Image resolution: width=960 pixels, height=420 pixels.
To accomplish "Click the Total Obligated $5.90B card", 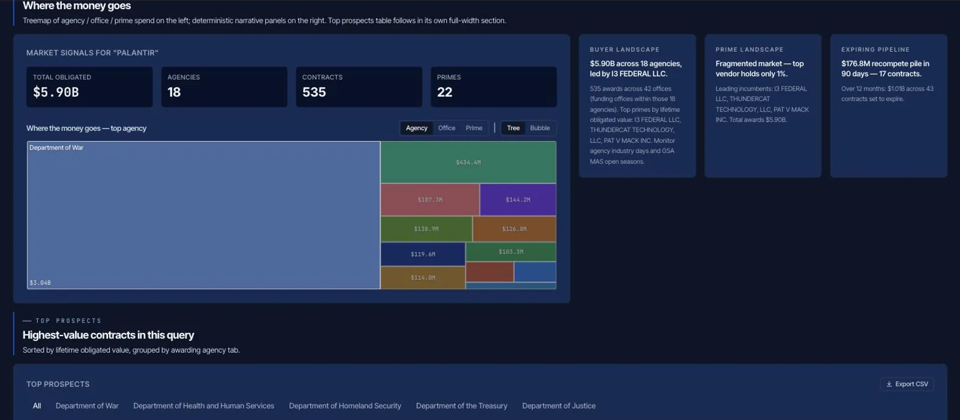I will 89,87.
